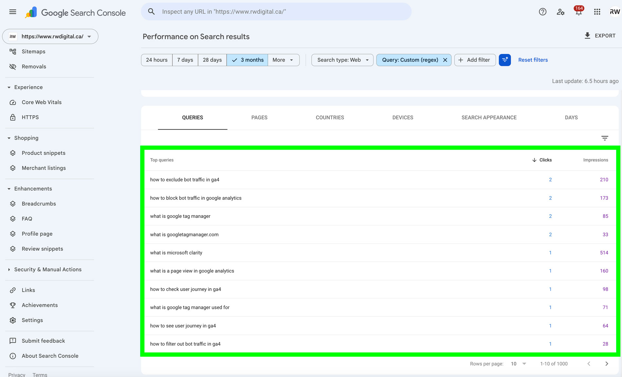Image resolution: width=622 pixels, height=377 pixels.
Task: Remove the Query Custom regex filter
Action: (445, 60)
